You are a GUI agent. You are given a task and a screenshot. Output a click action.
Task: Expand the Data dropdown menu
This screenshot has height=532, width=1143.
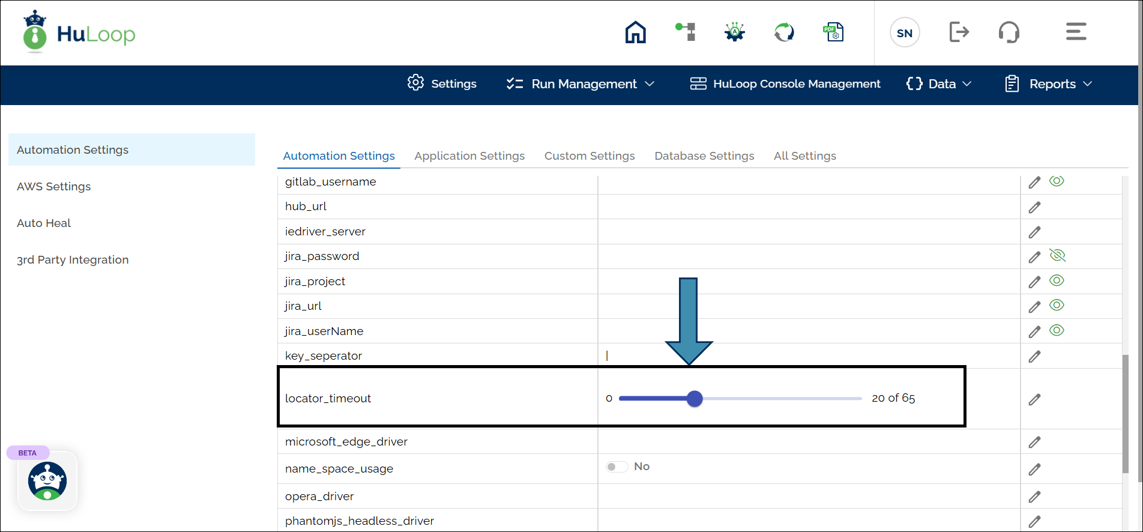[939, 84]
